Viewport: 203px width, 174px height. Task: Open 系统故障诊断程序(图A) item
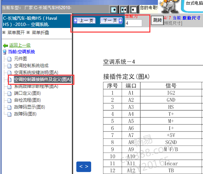36,87
